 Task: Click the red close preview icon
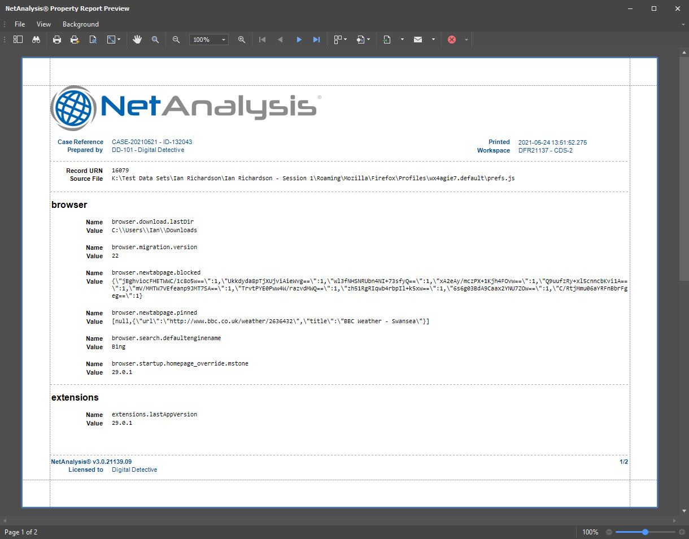coord(452,40)
